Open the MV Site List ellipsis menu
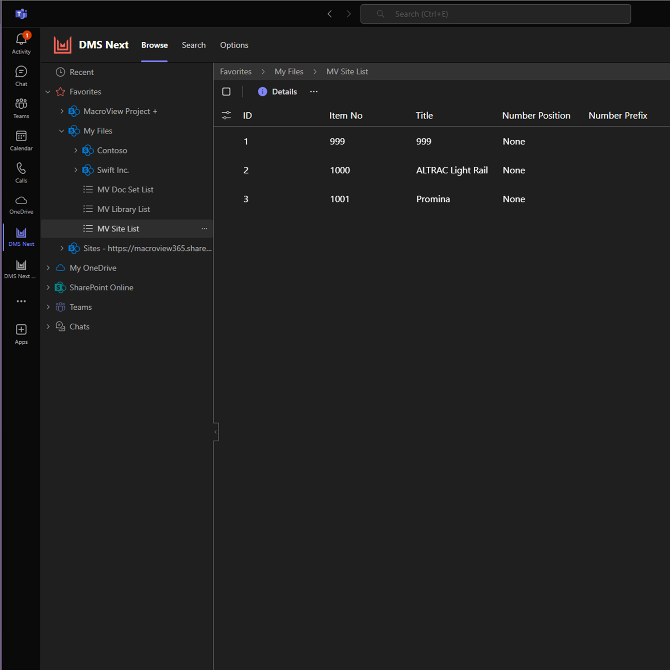The height and width of the screenshot is (670, 670). 204,228
